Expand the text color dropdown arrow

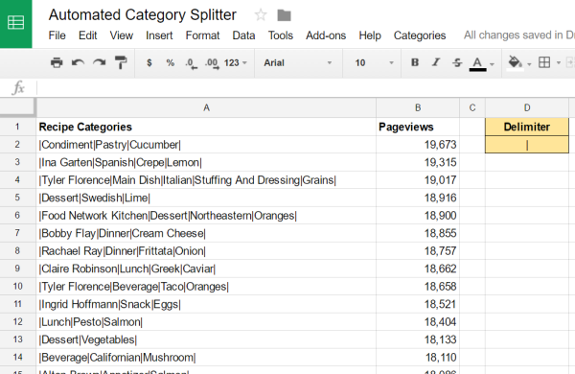pyautogui.click(x=493, y=64)
